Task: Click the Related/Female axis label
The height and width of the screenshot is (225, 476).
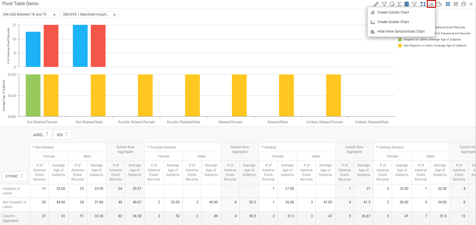Action: (x=230, y=122)
